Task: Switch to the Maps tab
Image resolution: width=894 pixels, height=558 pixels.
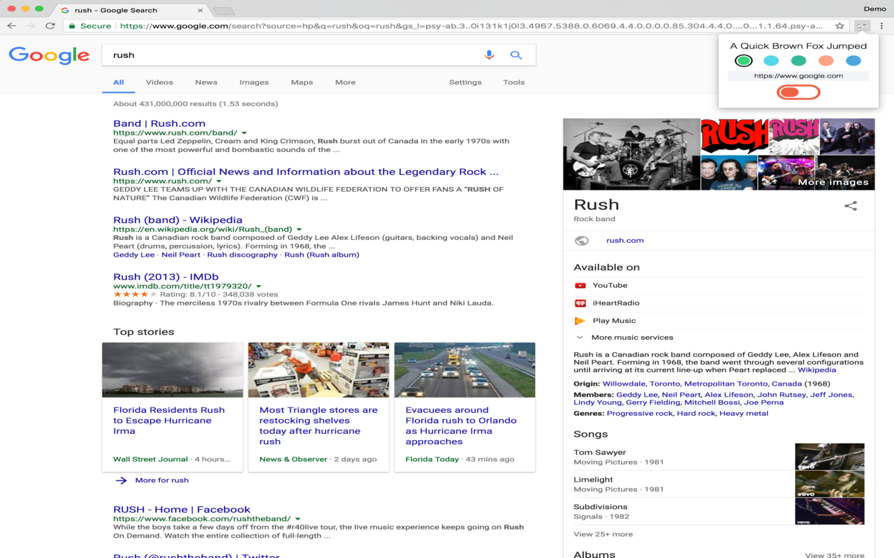Action: coord(302,82)
